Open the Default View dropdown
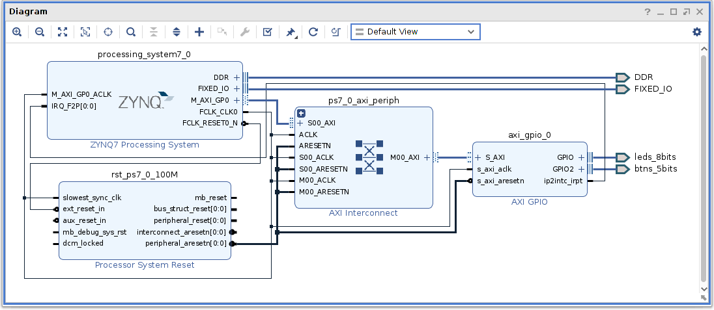Image resolution: width=714 pixels, height=310 pixels. [x=415, y=32]
